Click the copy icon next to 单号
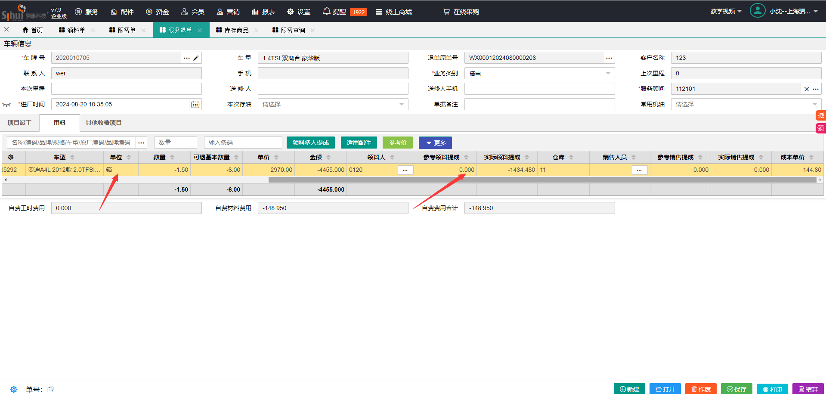This screenshot has height=394, width=826. (x=51, y=389)
